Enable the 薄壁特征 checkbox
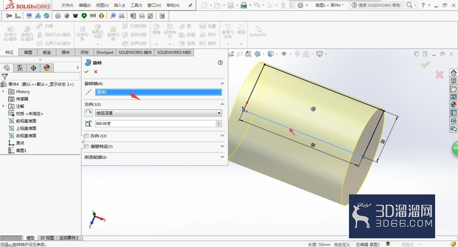Screen dimensions: 458x247 pyautogui.click(x=87, y=146)
